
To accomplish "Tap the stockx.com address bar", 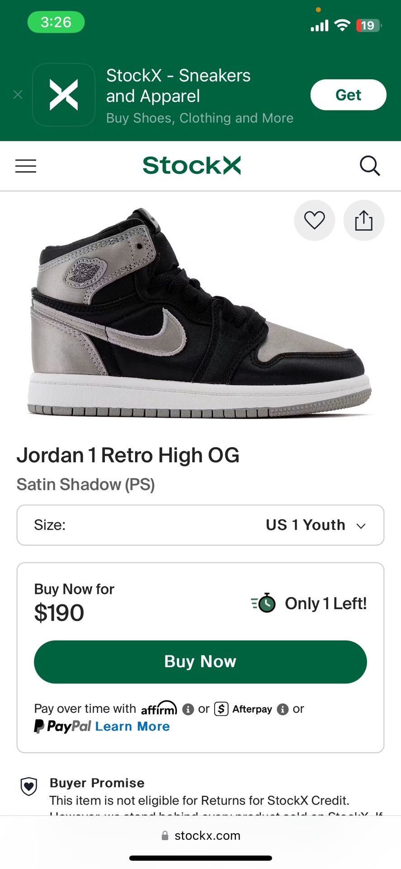I will tap(201, 836).
